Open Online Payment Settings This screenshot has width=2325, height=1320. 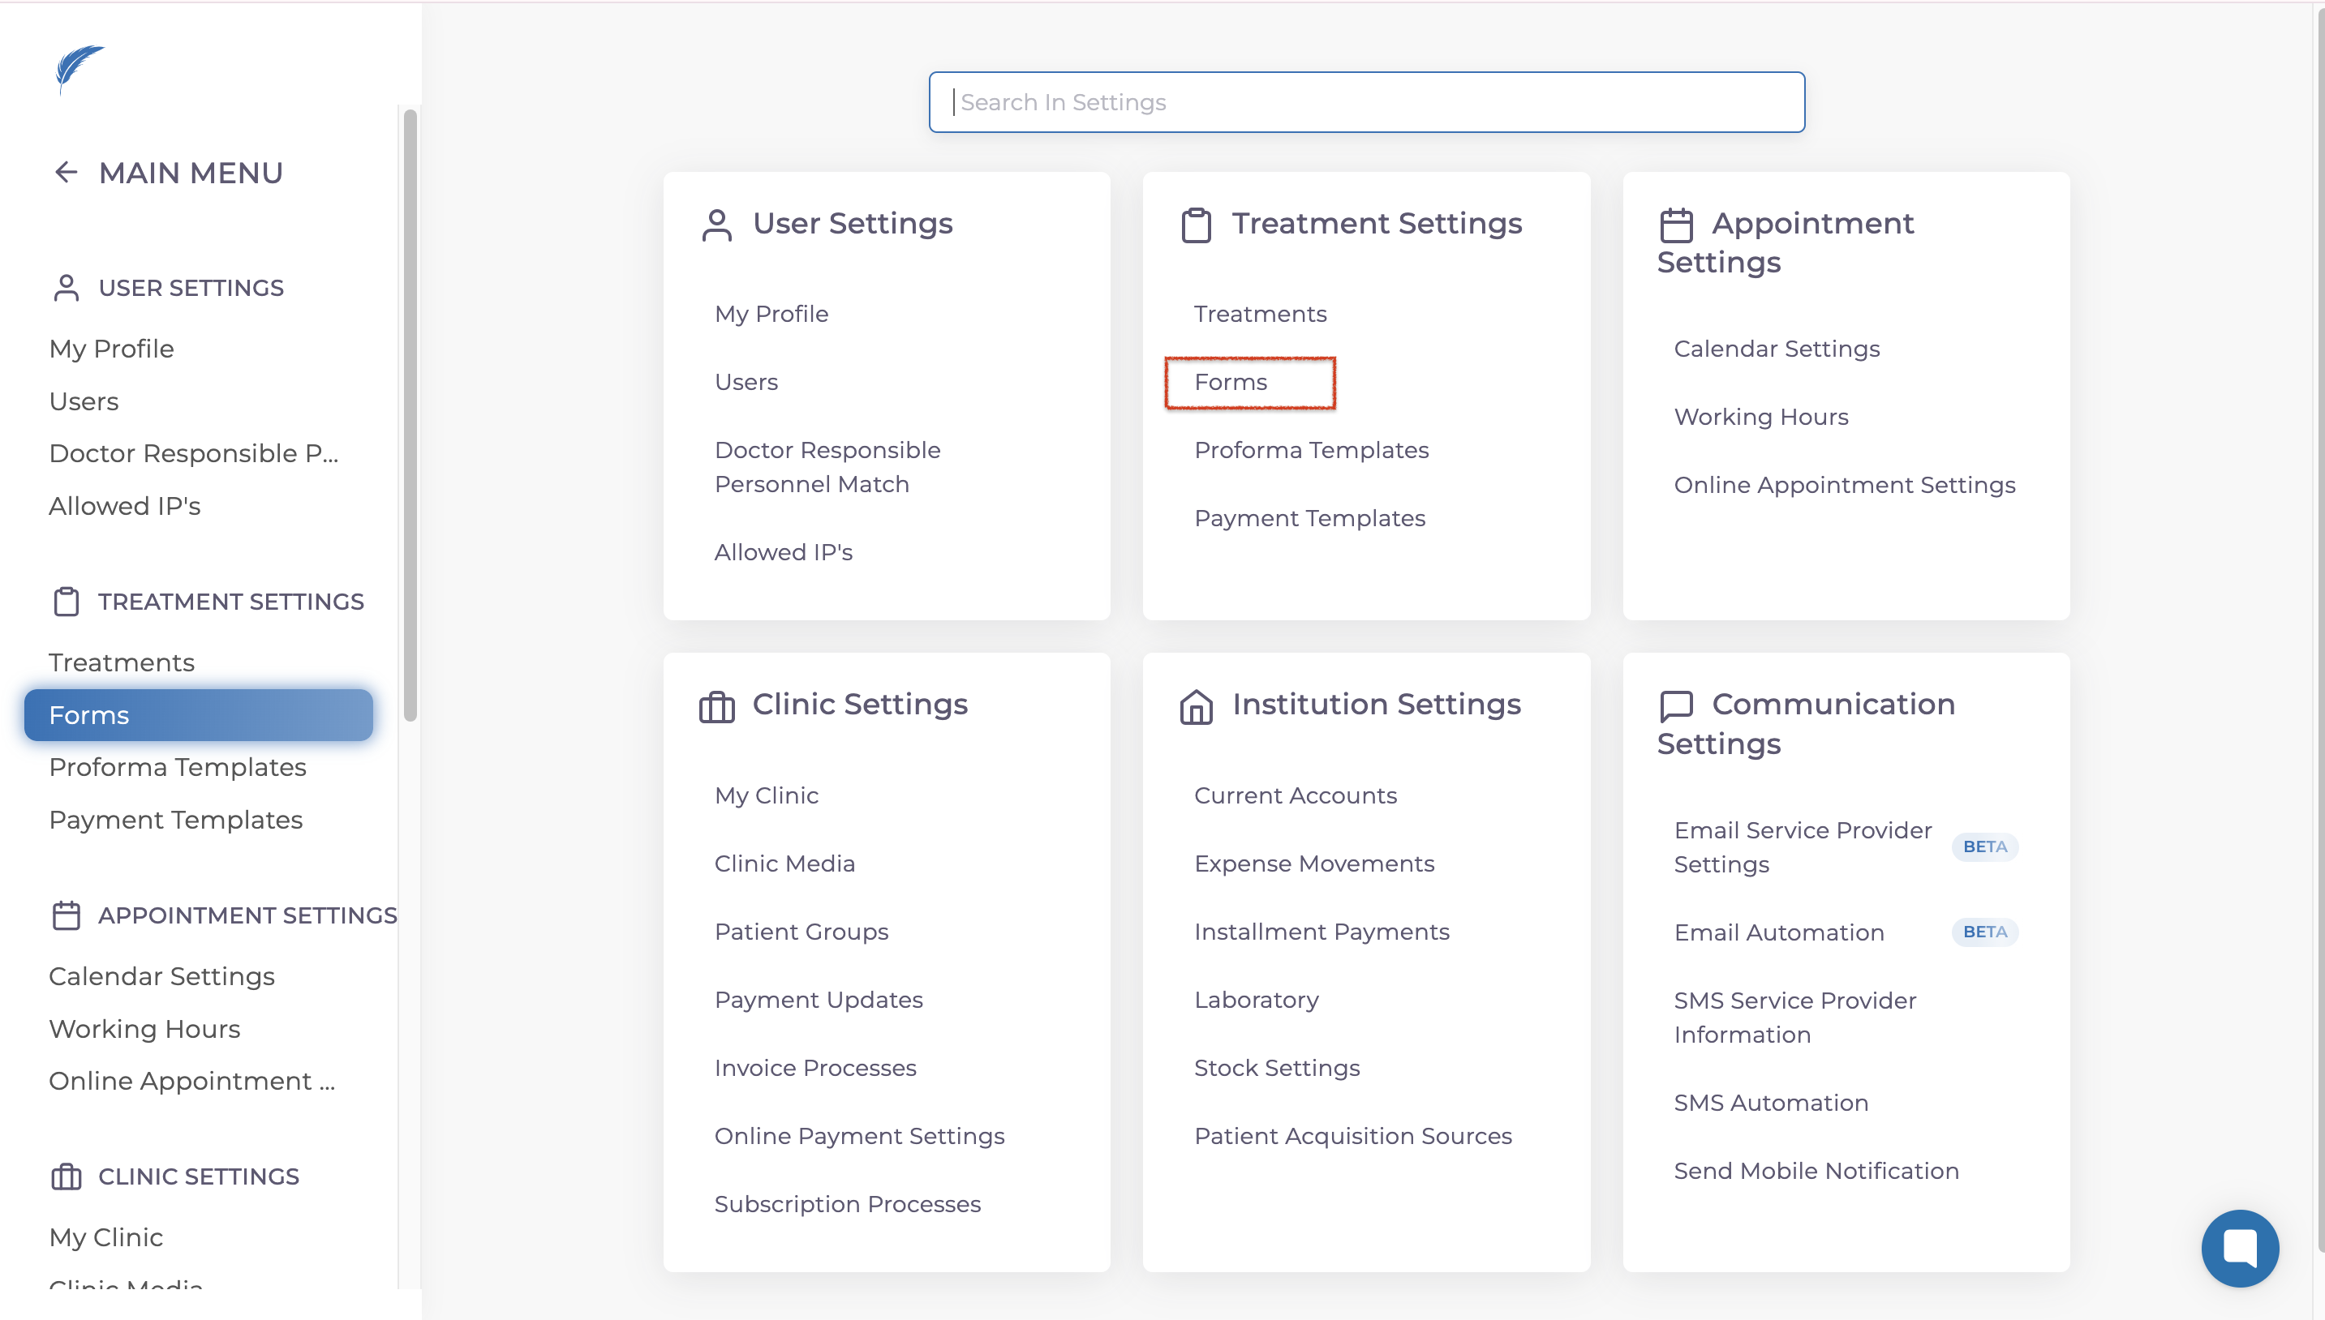[x=859, y=1136]
